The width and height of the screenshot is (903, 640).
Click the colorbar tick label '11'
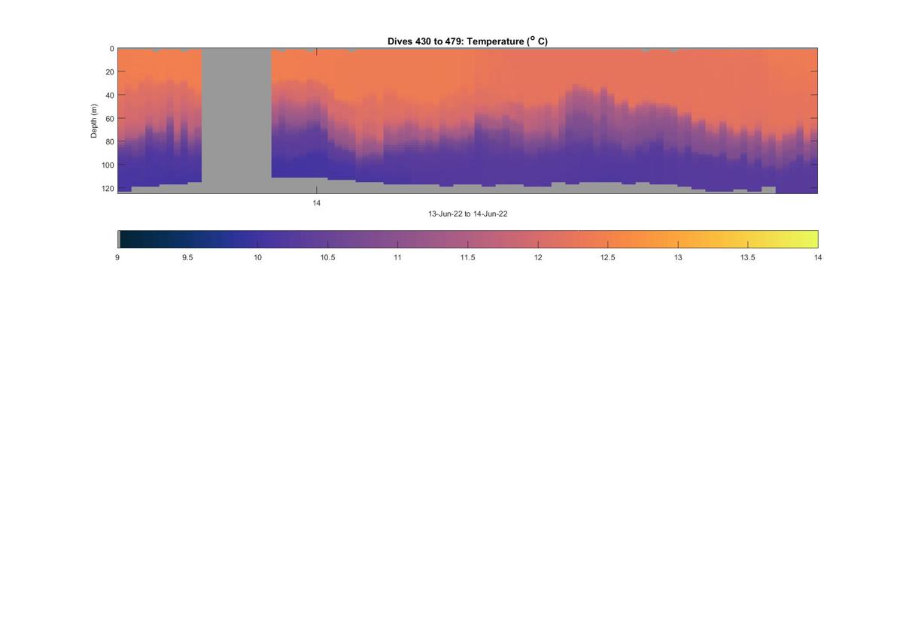(397, 258)
